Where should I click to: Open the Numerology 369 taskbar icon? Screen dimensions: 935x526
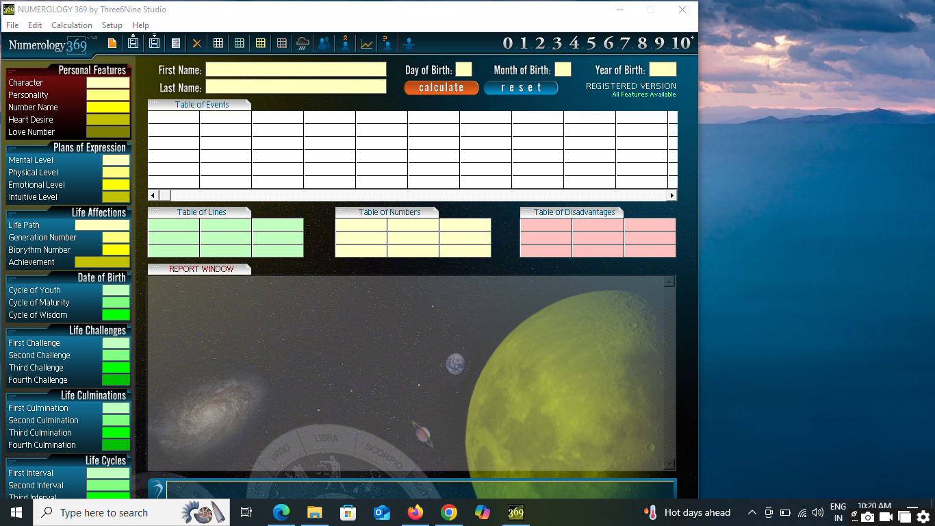[x=516, y=512]
